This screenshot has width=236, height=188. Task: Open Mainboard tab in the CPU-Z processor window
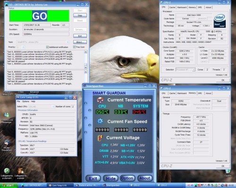[x=182, y=8]
